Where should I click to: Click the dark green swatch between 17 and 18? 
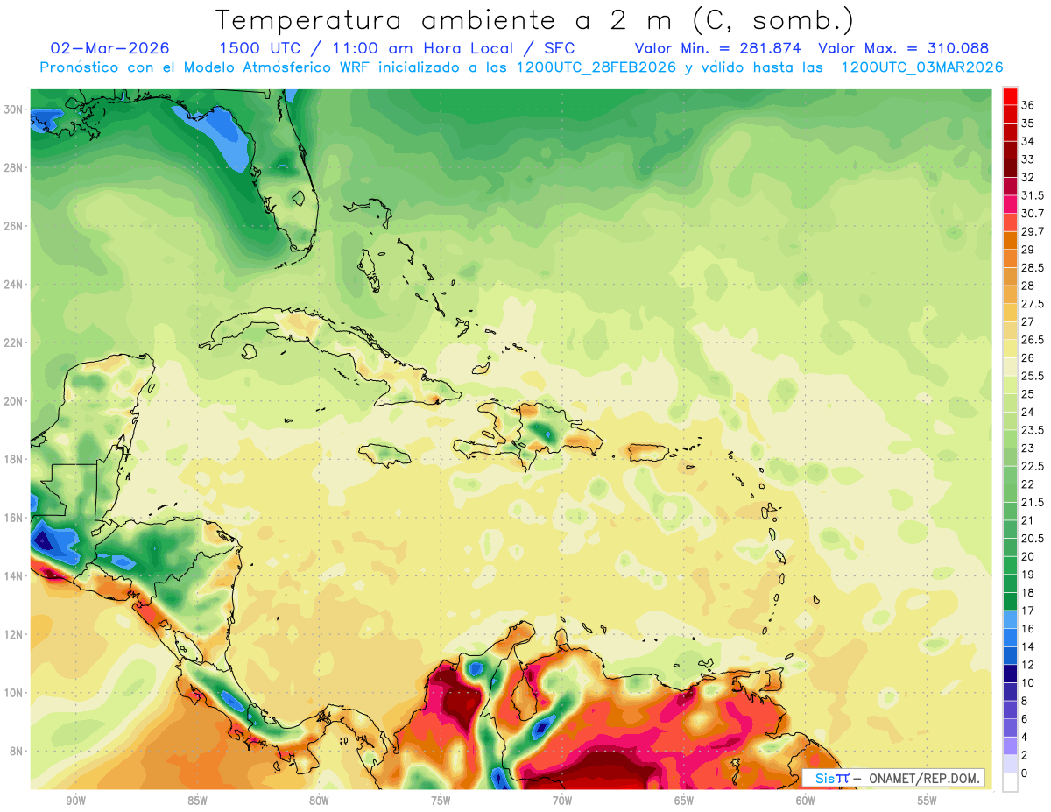(1010, 602)
